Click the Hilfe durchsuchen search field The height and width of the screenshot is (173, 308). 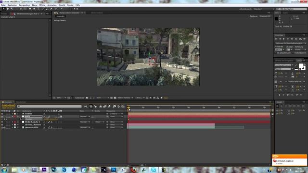(x=291, y=9)
